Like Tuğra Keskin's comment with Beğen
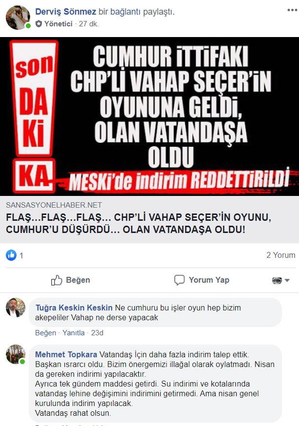This screenshot has width=299, height=426. 46,333
